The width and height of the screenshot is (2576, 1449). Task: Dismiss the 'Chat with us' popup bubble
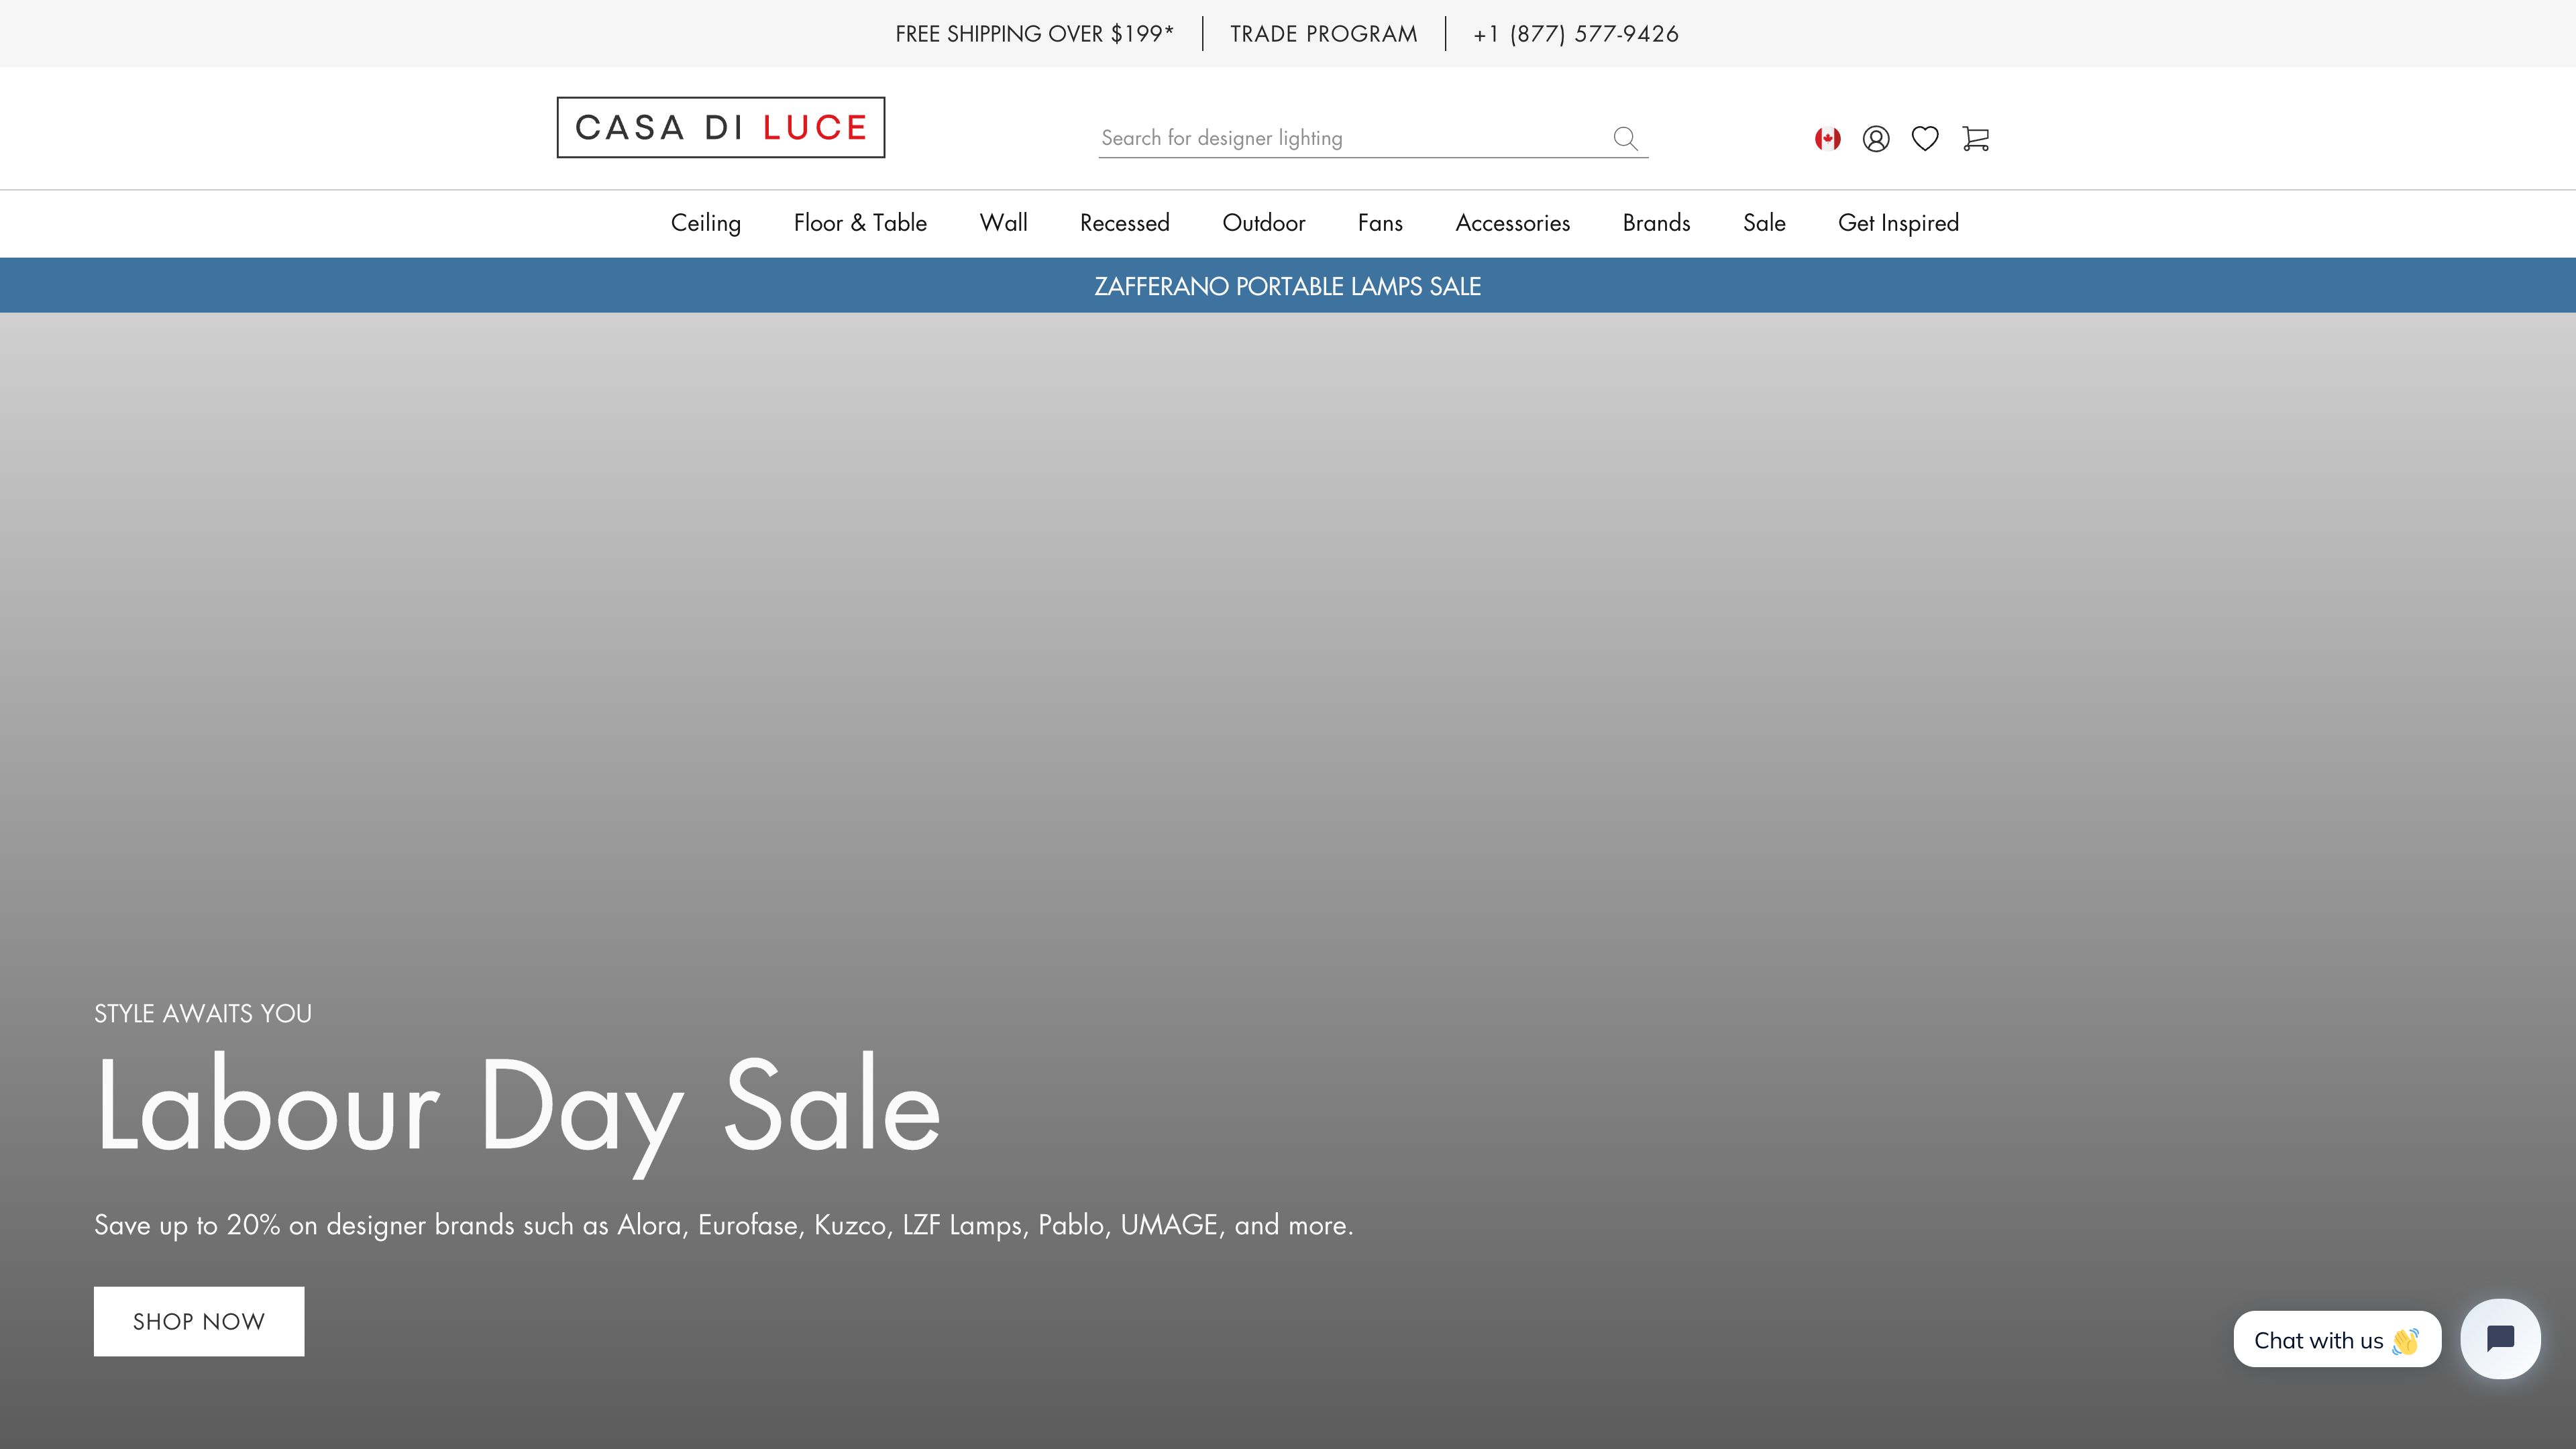click(2337, 1339)
